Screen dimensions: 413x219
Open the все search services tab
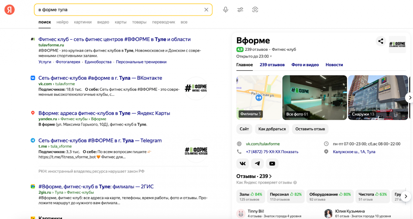tap(184, 22)
